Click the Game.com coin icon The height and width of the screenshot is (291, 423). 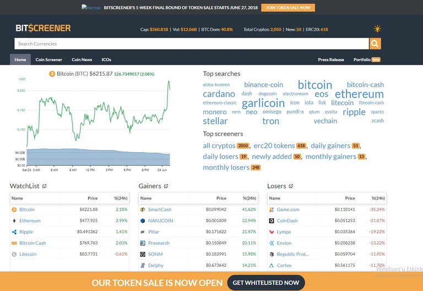[x=272, y=209]
